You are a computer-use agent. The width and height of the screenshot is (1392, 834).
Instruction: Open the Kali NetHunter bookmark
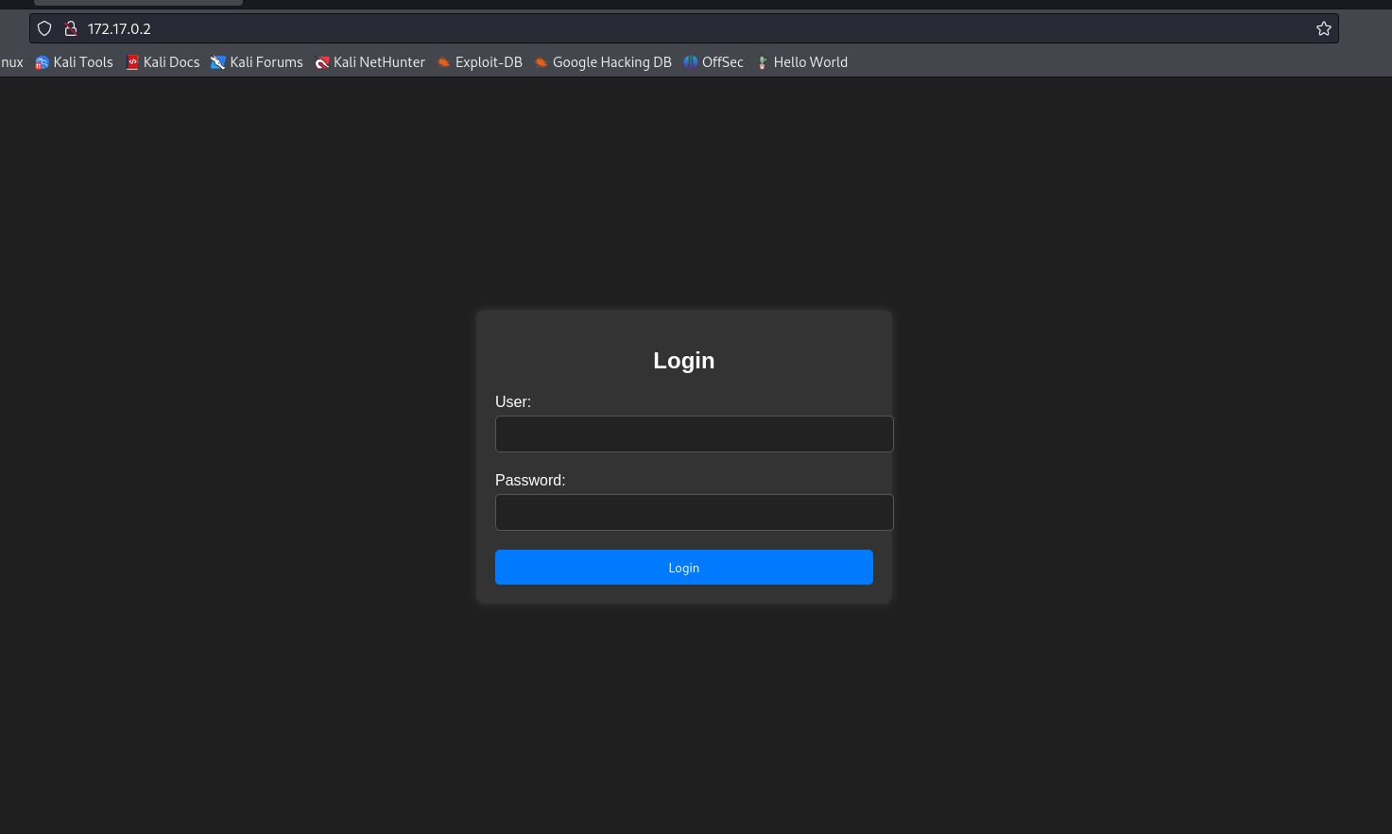click(370, 62)
